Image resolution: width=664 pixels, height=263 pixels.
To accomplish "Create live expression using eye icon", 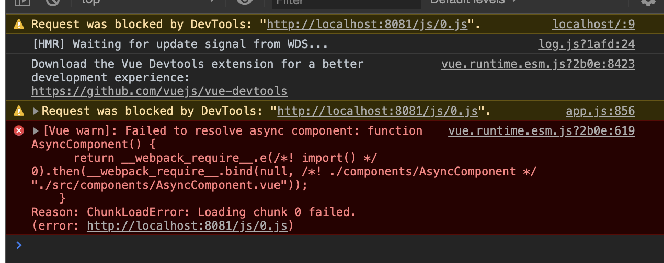I will (244, 2).
